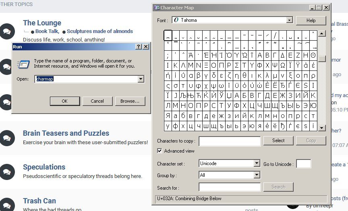
Task: Select the Greek capital Omega character cell
Action: click(282, 66)
